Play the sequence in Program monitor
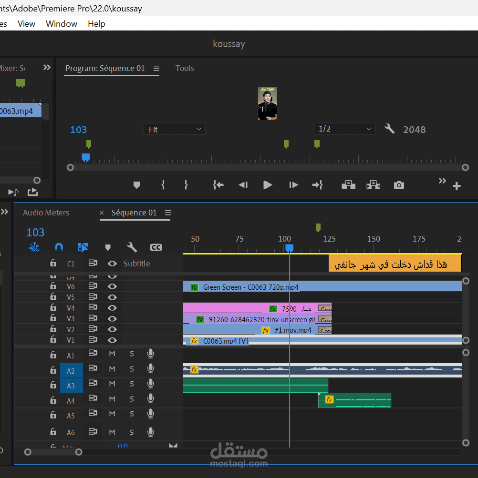Screen dimensions: 478x478 268,185
